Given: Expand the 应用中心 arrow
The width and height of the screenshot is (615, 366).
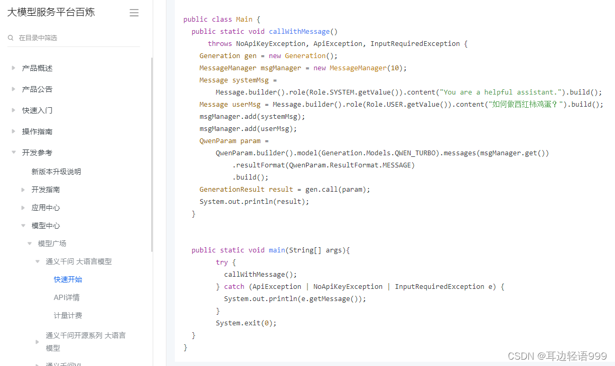Looking at the screenshot, I should 23,208.
